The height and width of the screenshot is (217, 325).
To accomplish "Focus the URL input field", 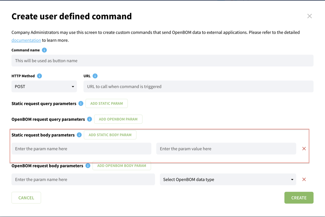I will point(198,87).
